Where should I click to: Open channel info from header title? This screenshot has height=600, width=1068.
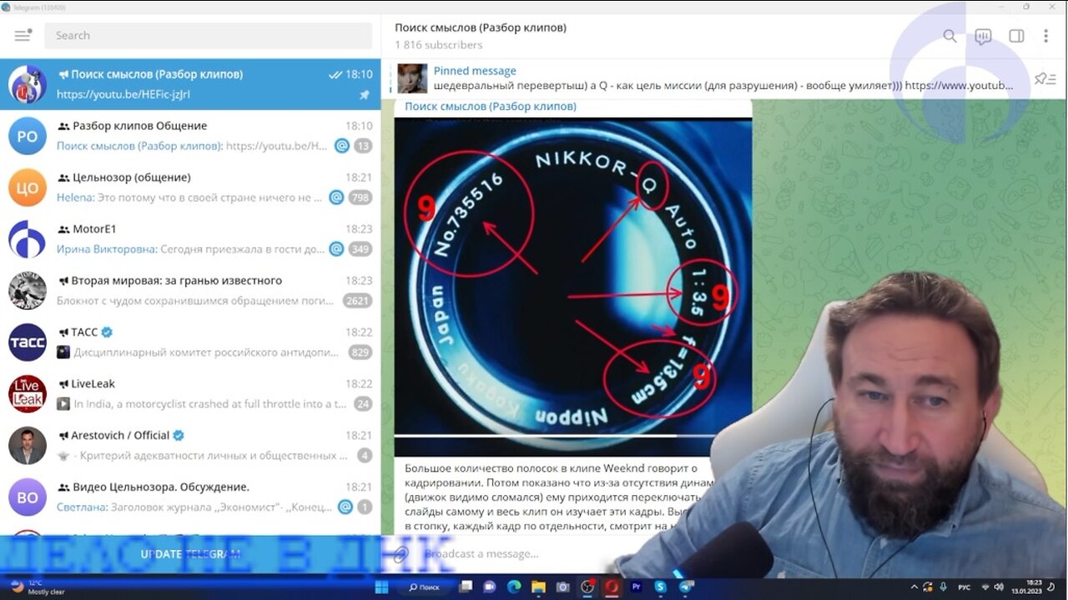tap(481, 27)
